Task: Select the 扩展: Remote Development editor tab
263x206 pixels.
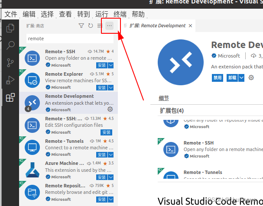Action: click(x=157, y=26)
